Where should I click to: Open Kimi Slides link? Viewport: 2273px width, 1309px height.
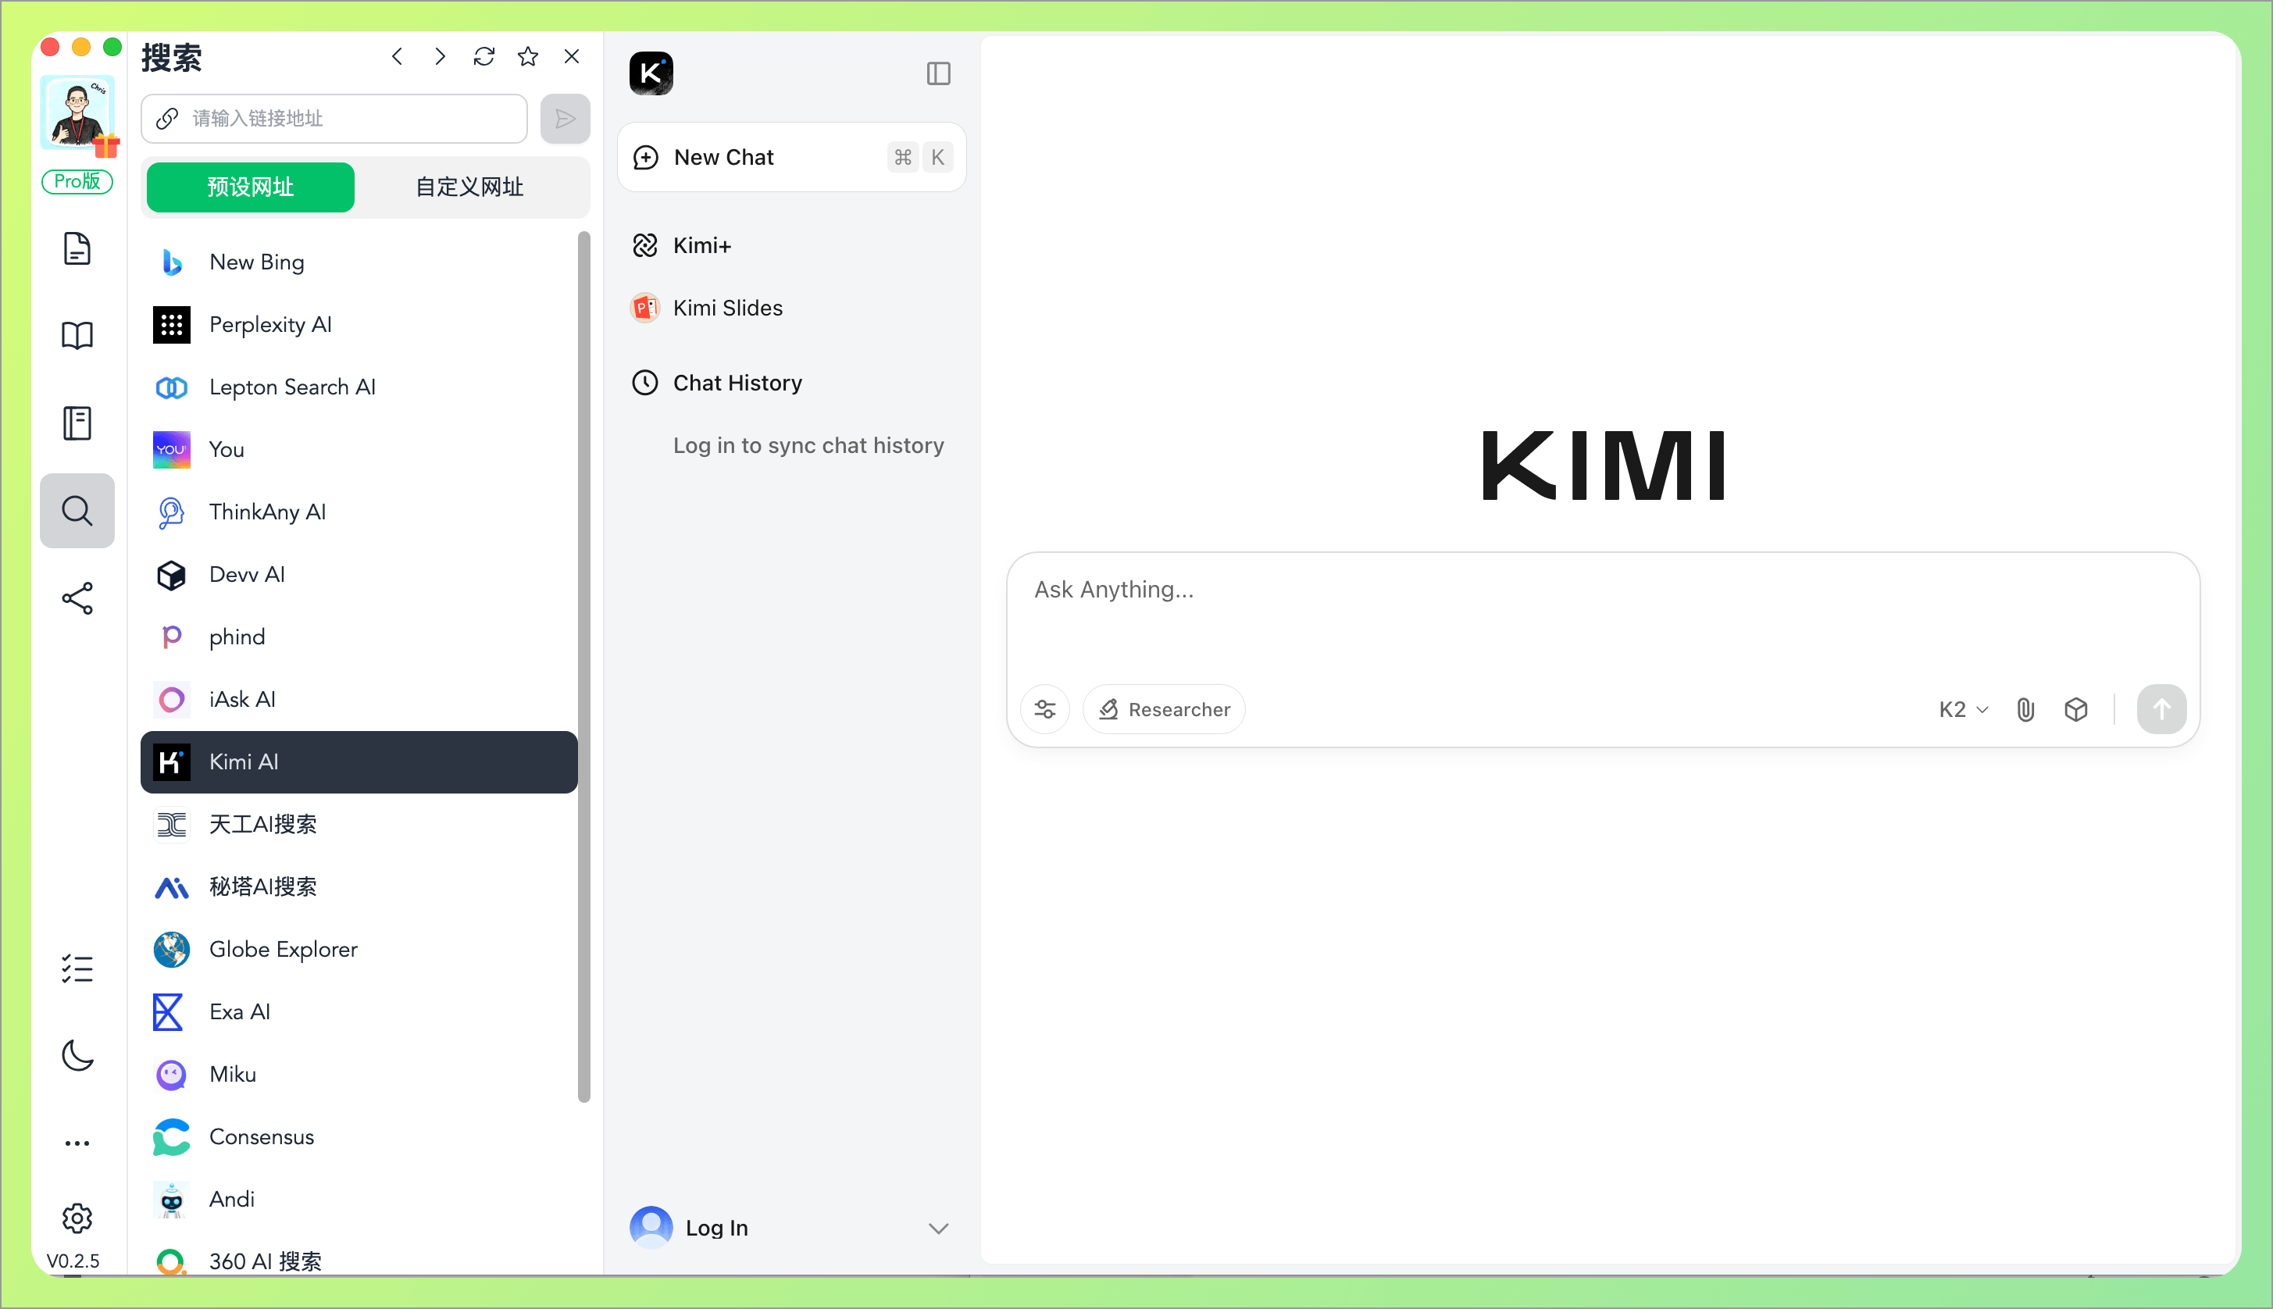coord(726,309)
